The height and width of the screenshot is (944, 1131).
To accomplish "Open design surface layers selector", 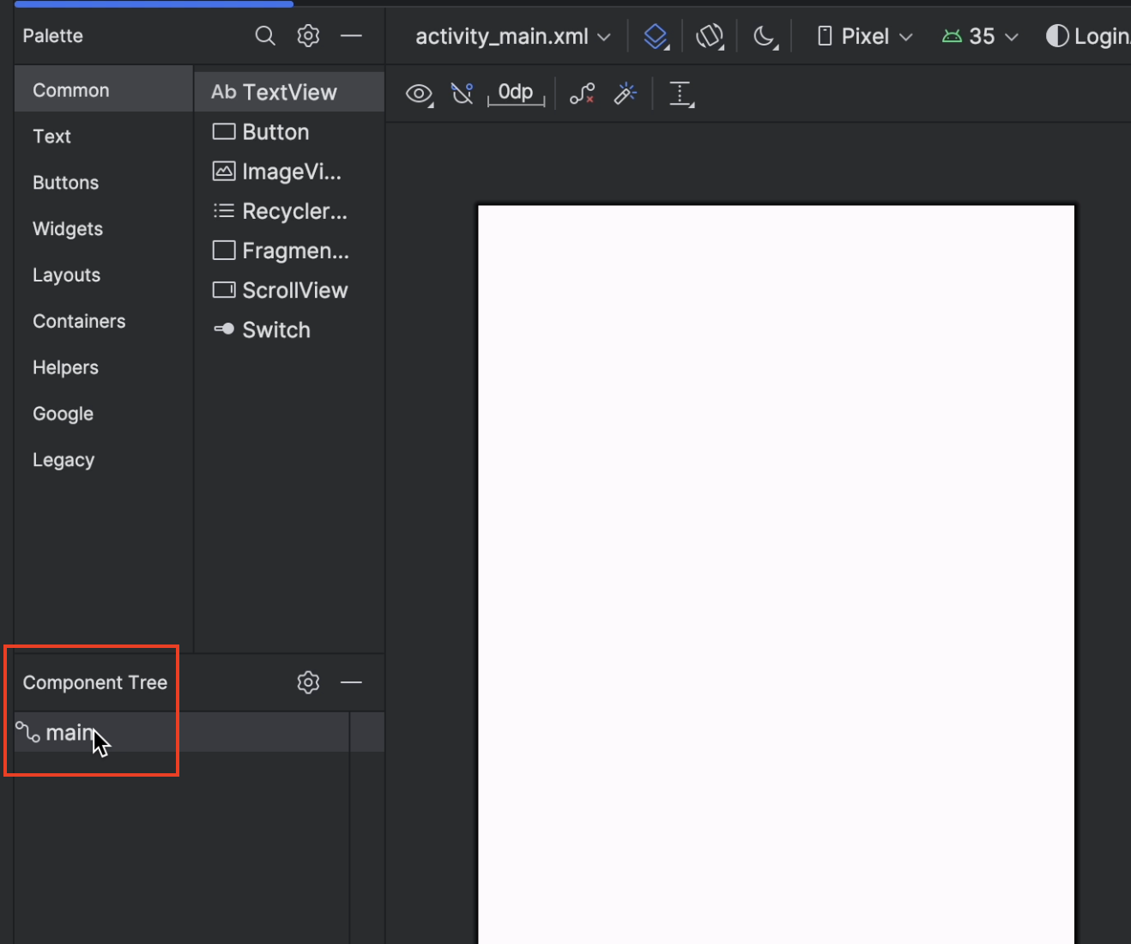I will tap(656, 36).
